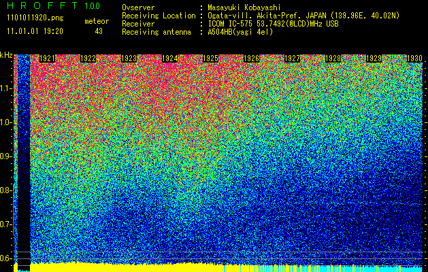The image size is (428, 272).
Task: Click the 1929 time marker
Action: [x=374, y=58]
